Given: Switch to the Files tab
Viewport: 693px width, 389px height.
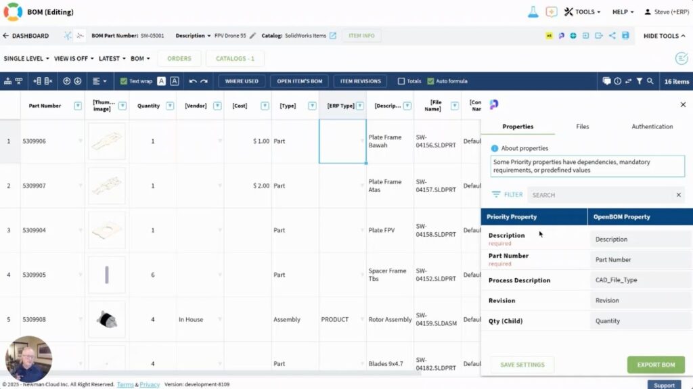Looking at the screenshot, I should [582, 127].
